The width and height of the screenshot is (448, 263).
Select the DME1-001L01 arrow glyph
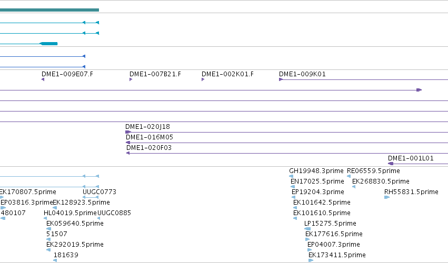tap(391, 164)
